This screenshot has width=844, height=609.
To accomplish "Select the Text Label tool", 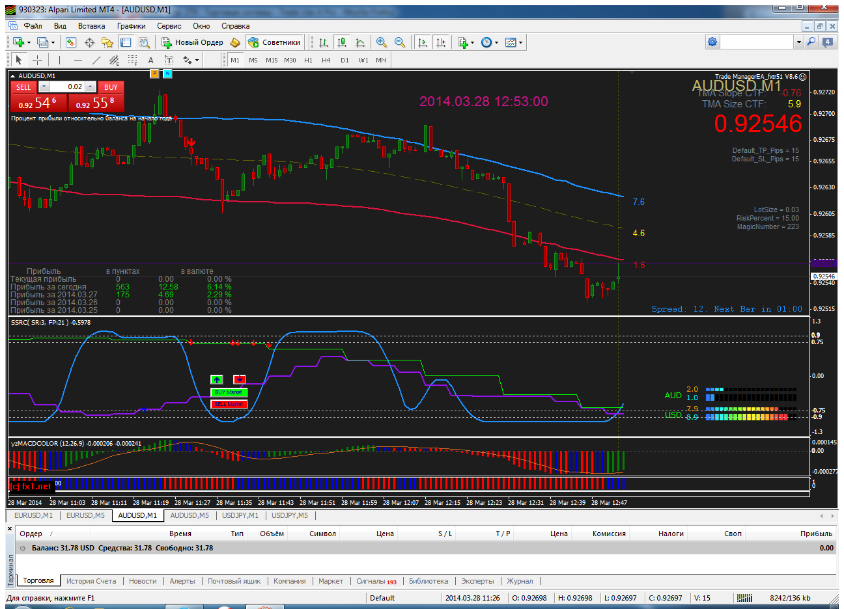I will click(169, 60).
